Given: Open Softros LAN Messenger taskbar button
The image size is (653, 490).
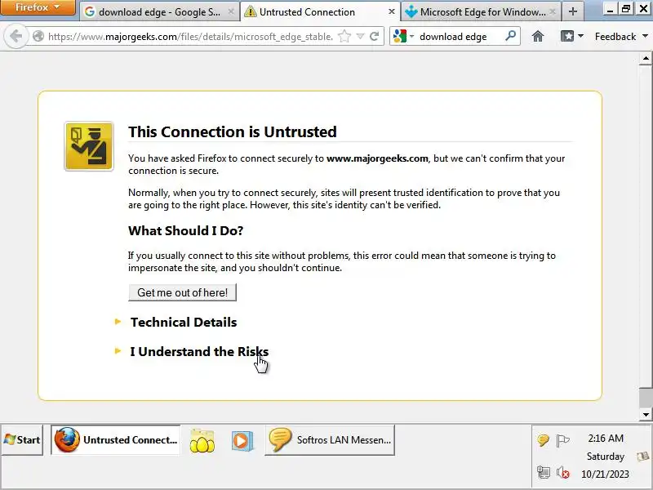Looking at the screenshot, I should pos(330,440).
